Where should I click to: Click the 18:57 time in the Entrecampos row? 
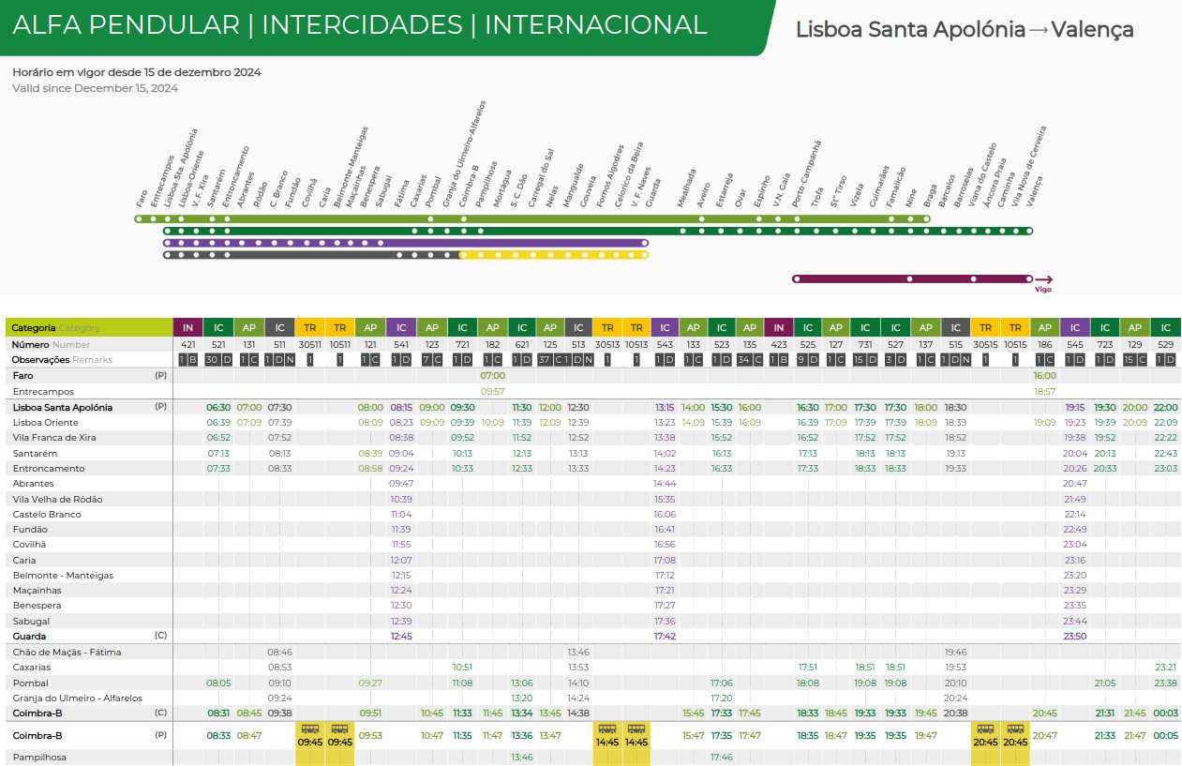1045,391
